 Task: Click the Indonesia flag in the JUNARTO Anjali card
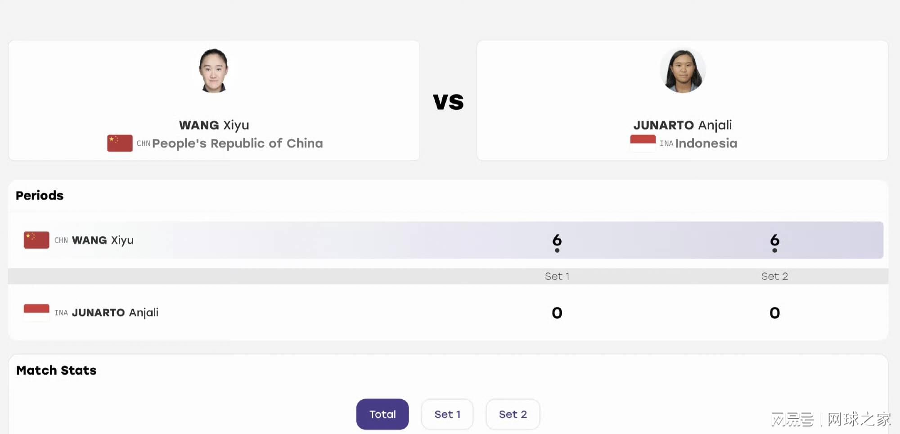[x=643, y=143]
